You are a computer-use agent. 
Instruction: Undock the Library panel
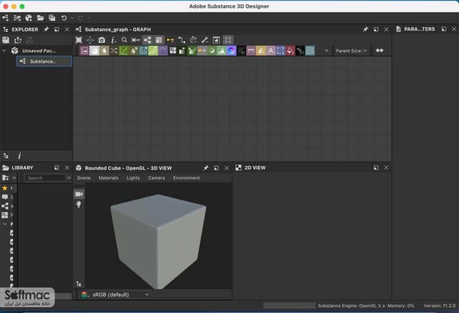57,168
